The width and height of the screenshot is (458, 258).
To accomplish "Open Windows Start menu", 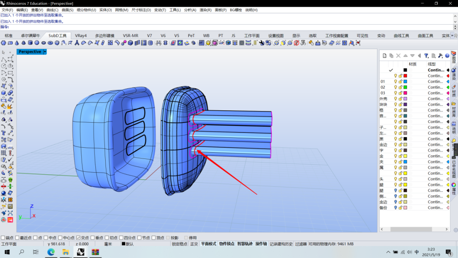I will [7, 252].
